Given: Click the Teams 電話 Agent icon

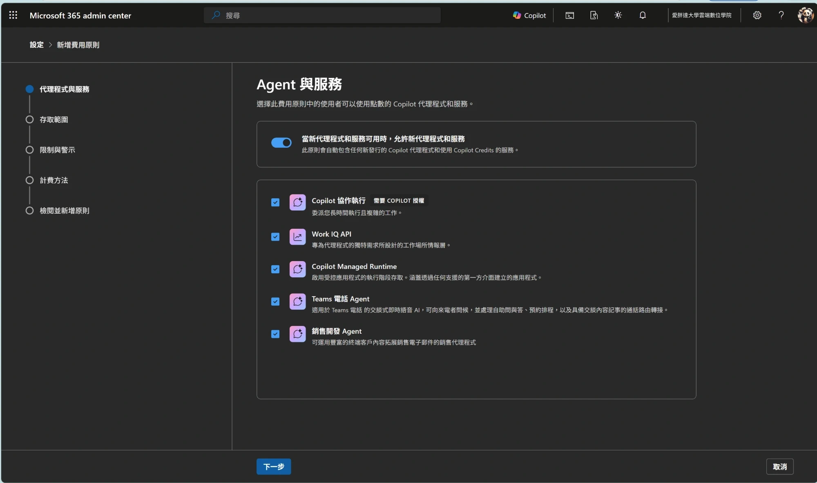Looking at the screenshot, I should 297,301.
